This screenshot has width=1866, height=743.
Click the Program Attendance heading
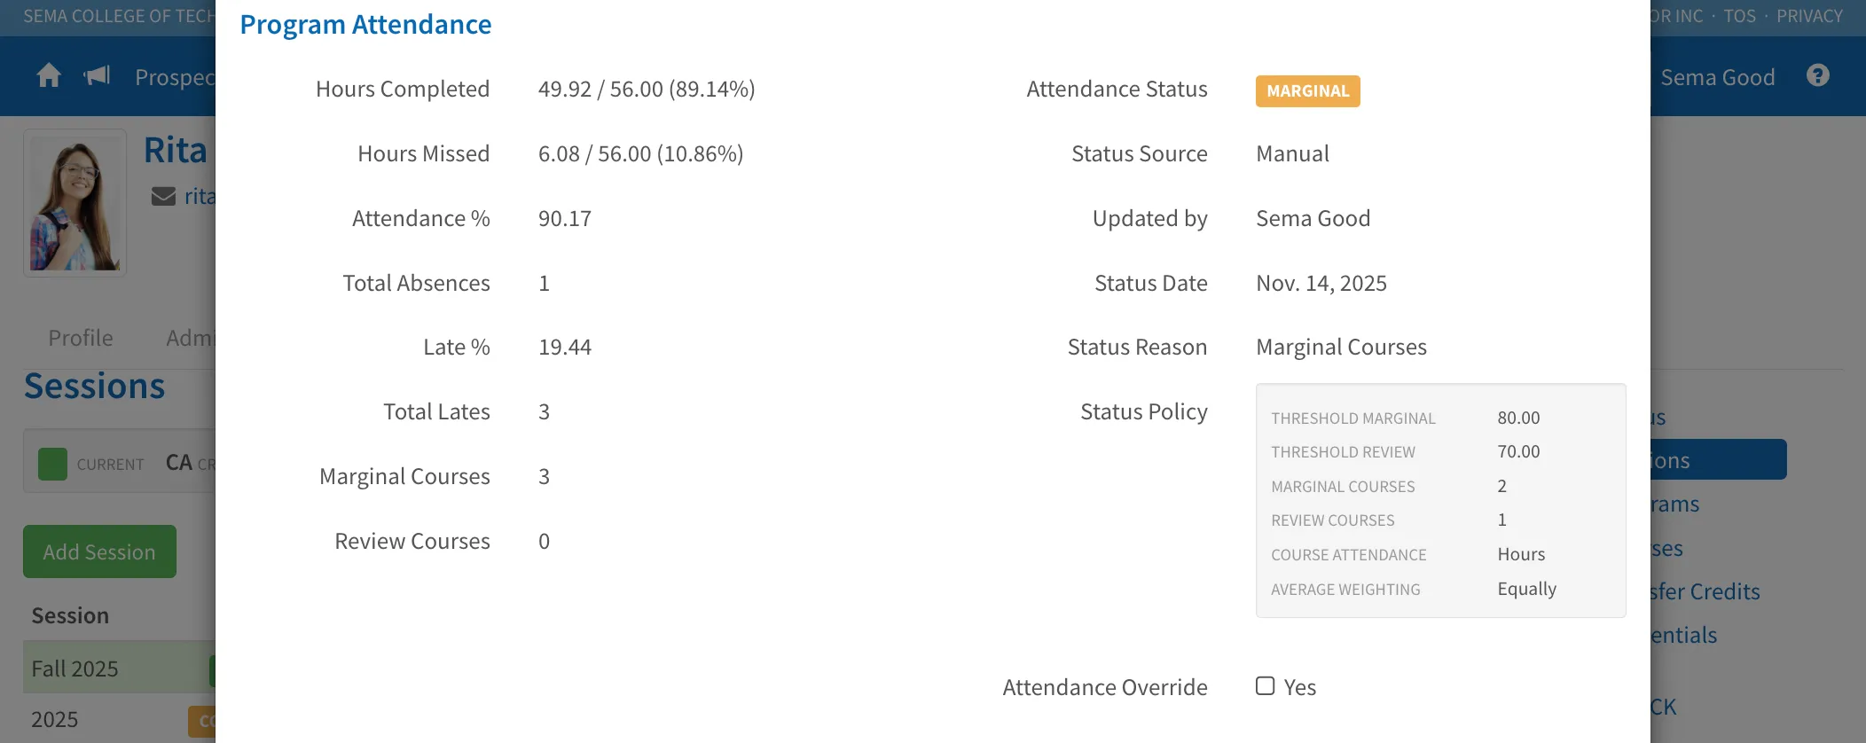(x=365, y=25)
